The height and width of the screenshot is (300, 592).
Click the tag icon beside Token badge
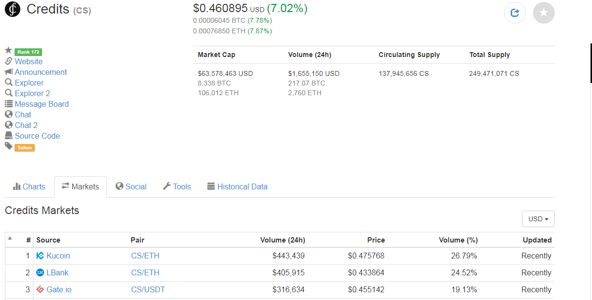coord(8,146)
